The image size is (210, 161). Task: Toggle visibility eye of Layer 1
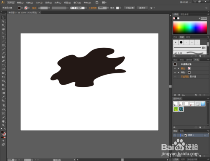[x=175, y=135]
